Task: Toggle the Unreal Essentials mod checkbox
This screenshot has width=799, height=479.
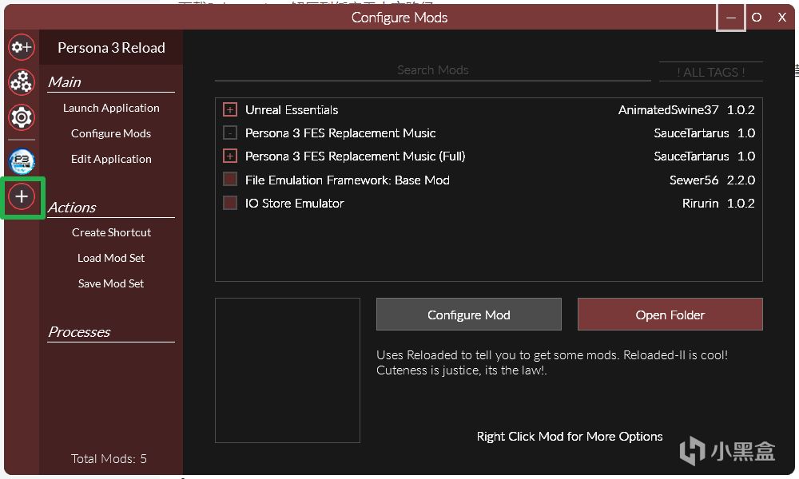Action: (x=230, y=109)
